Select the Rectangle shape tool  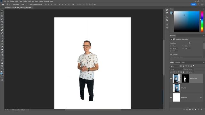pyautogui.click(x=2, y=60)
